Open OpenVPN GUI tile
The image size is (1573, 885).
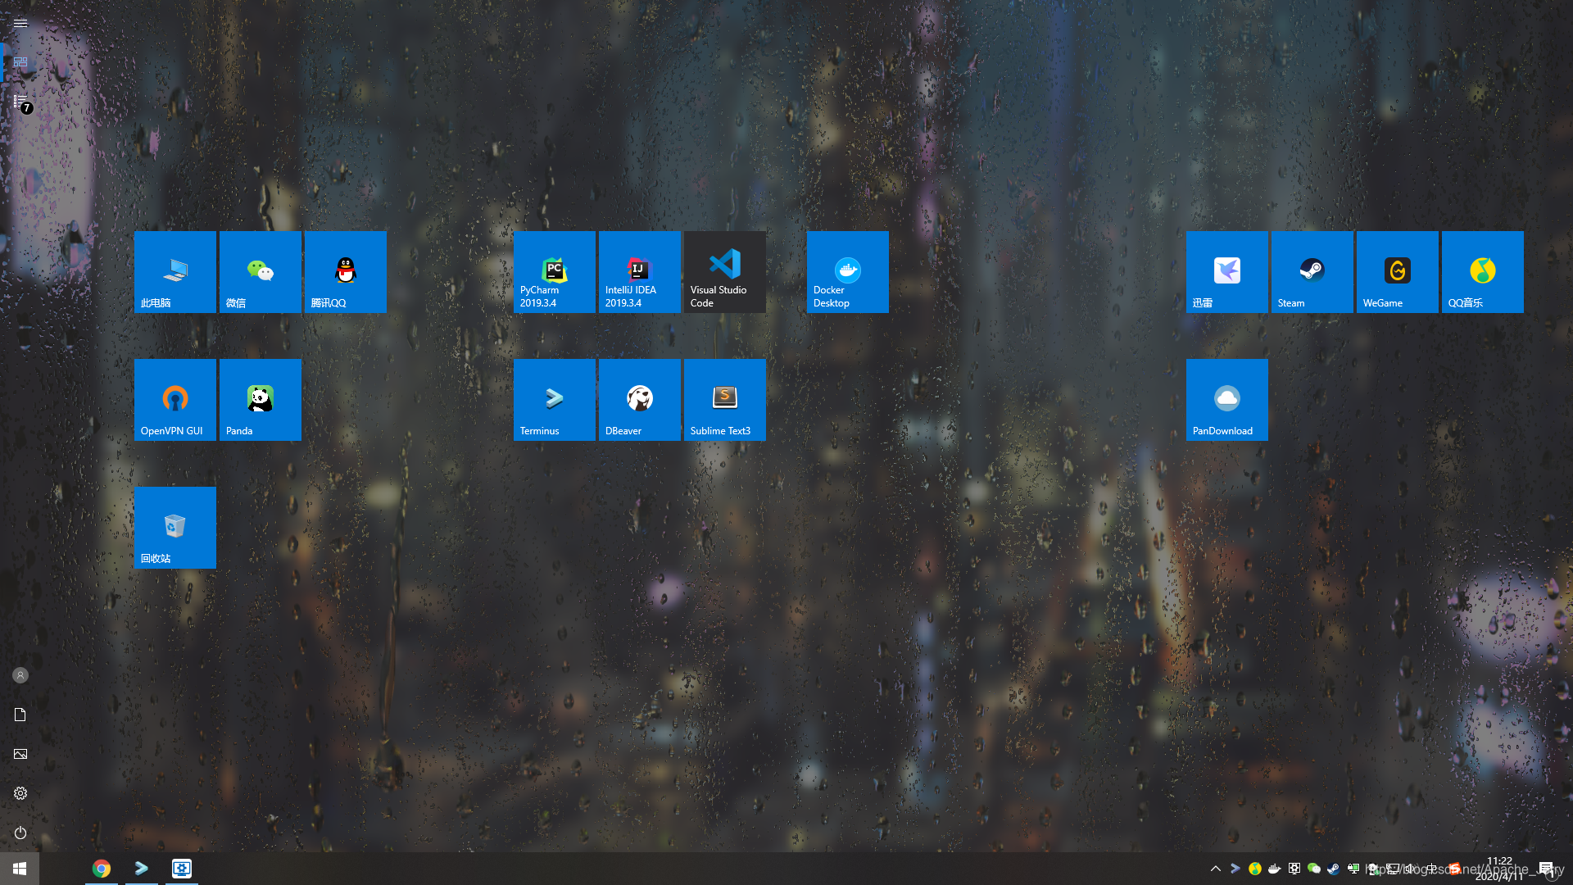[175, 400]
